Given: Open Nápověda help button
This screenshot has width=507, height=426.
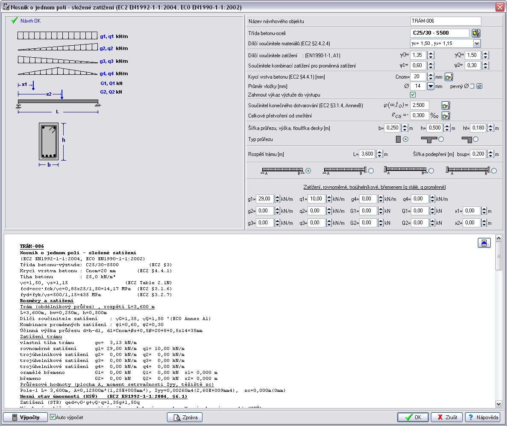Looking at the screenshot, I should pos(483,417).
